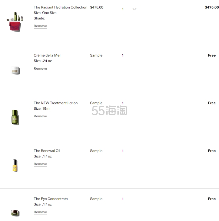The image size is (219, 221).
Task: Click quantity value for Radiant Hydration Collection
Action: point(123,9)
